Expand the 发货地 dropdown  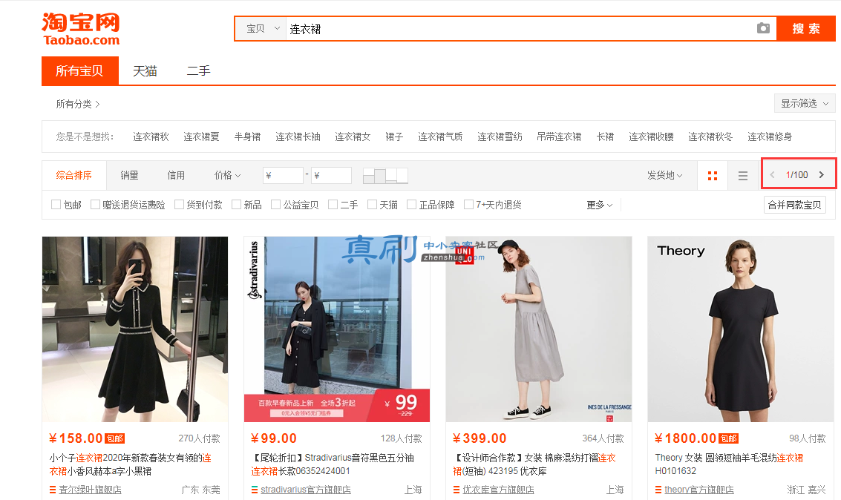coord(664,175)
